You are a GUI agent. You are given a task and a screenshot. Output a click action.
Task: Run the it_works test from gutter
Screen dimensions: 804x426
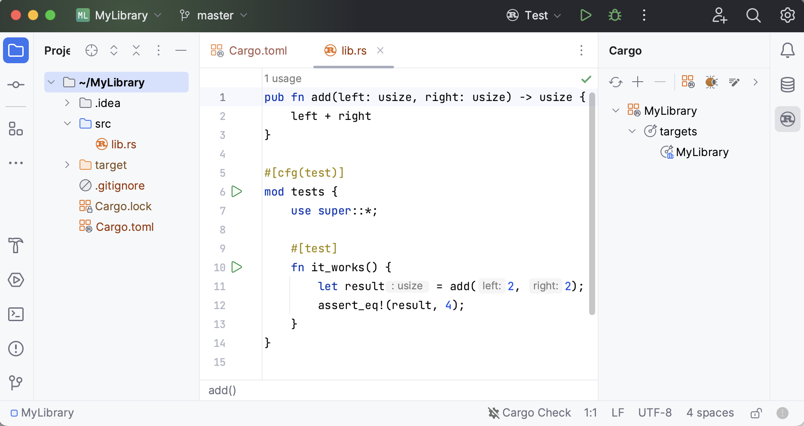tap(237, 267)
